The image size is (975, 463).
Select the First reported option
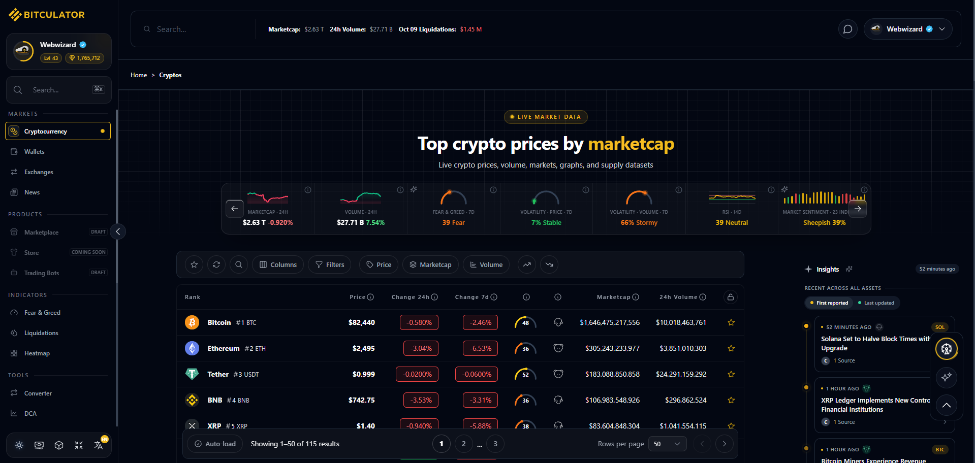[829, 303]
